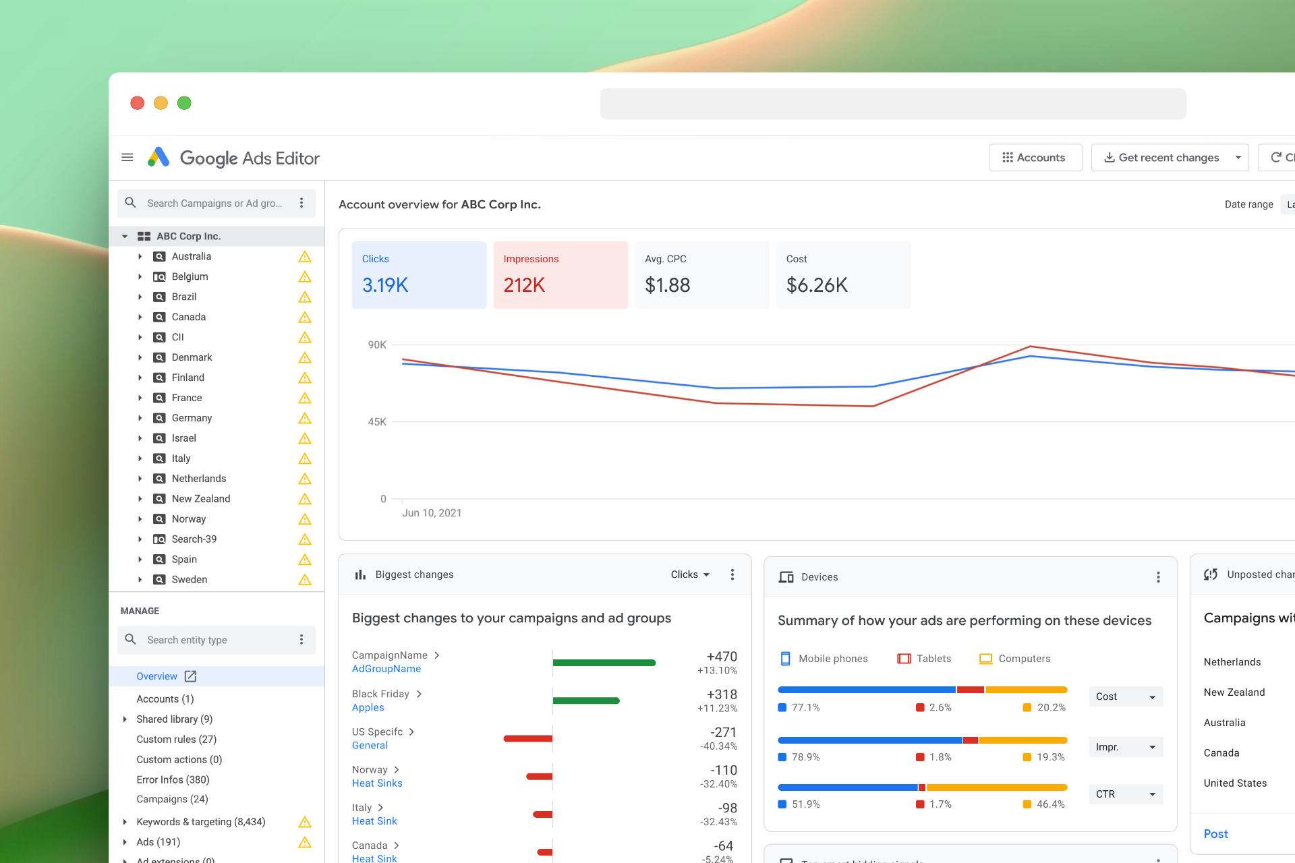Click the Heat Sinks ad group link
The height and width of the screenshot is (863, 1295).
tap(377, 783)
